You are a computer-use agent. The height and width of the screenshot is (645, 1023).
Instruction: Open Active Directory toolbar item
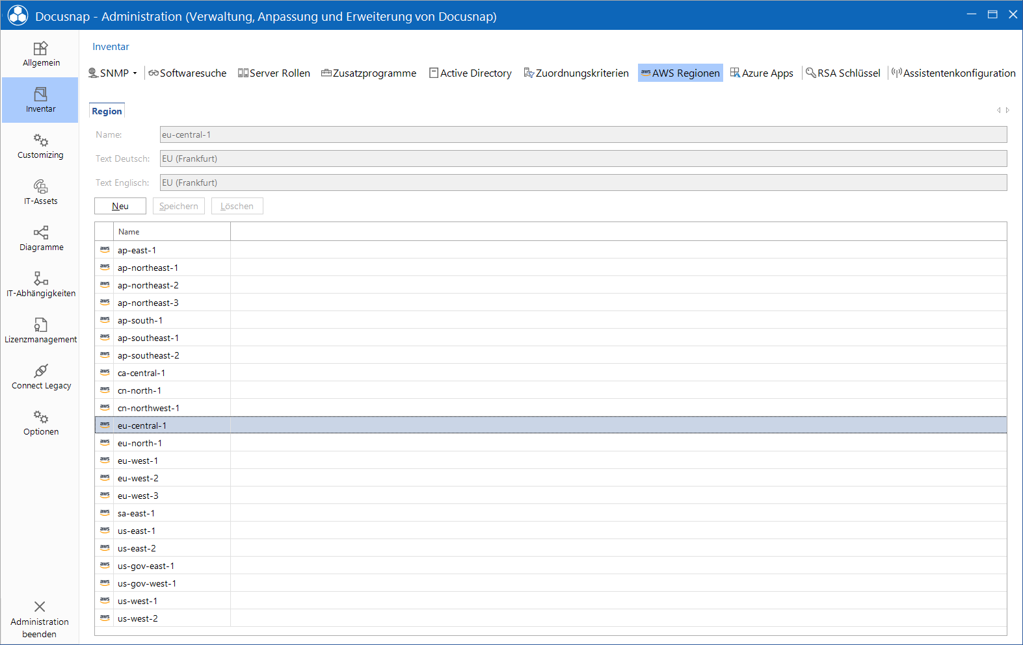(470, 73)
